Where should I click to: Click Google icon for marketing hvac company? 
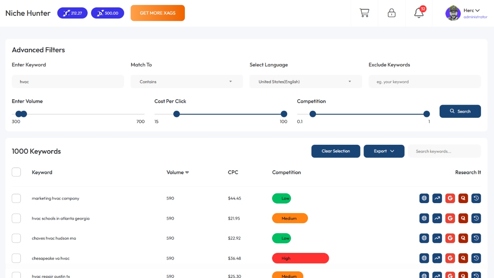tap(450, 198)
